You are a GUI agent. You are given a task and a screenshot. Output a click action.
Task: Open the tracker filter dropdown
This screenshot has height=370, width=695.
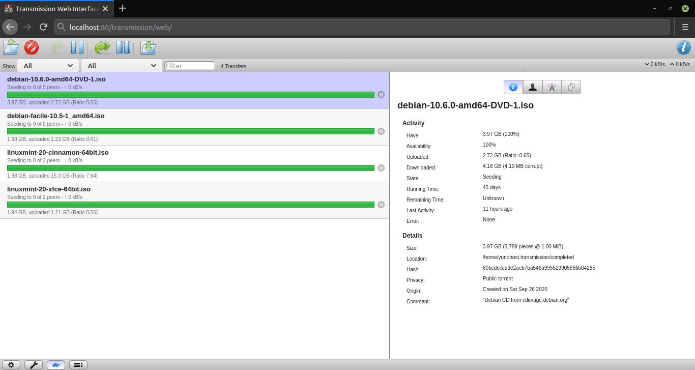(x=122, y=66)
